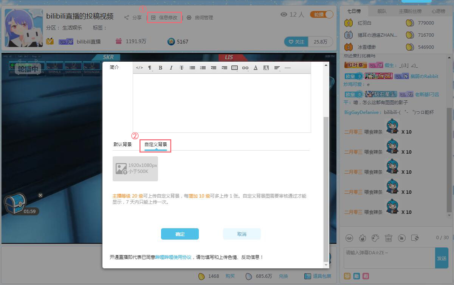Close the treasure chest widget

(x=40, y=195)
